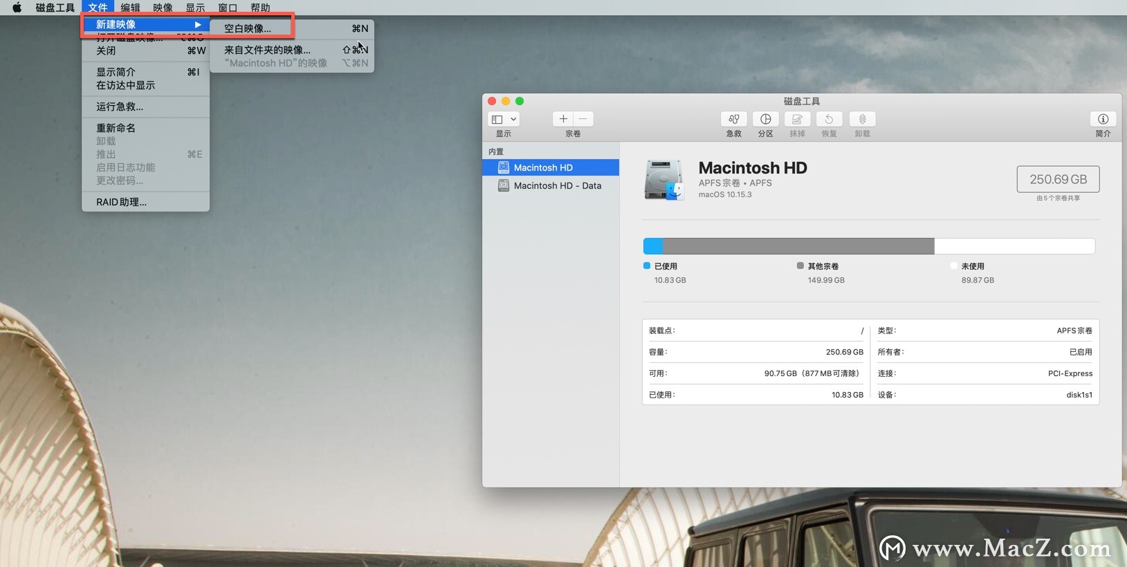
Task: Click the 89.87 GB legend value
Action: [978, 280]
